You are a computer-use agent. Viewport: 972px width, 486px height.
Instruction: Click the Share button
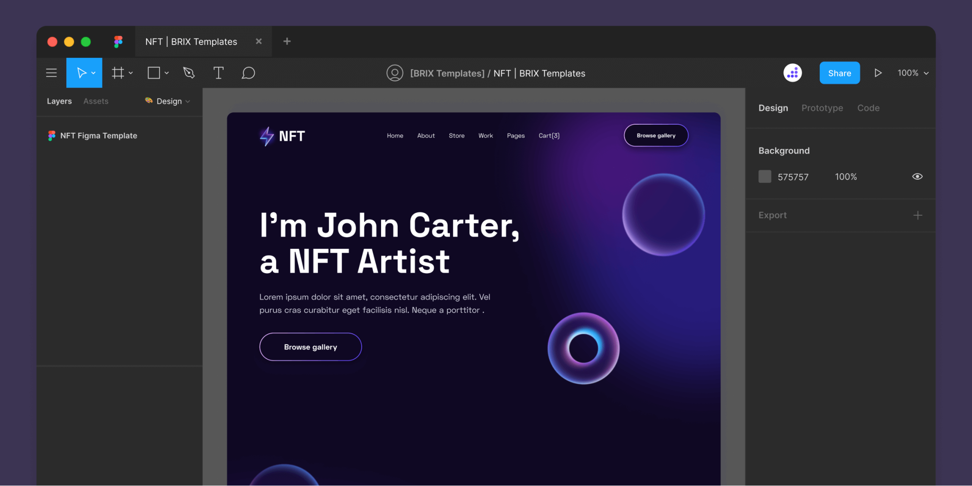click(839, 73)
